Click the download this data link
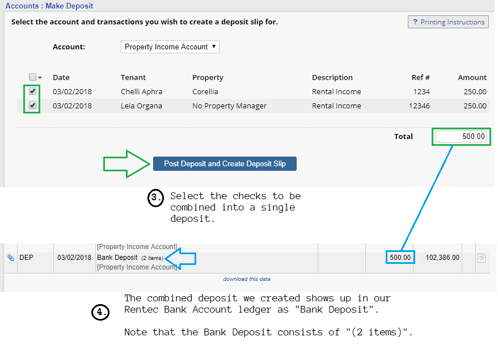 [247, 279]
